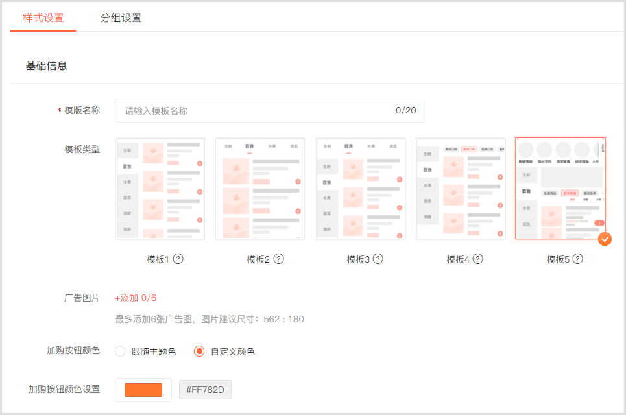Choose 模板3 thumbnail layout
The height and width of the screenshot is (415, 626).
coord(360,189)
